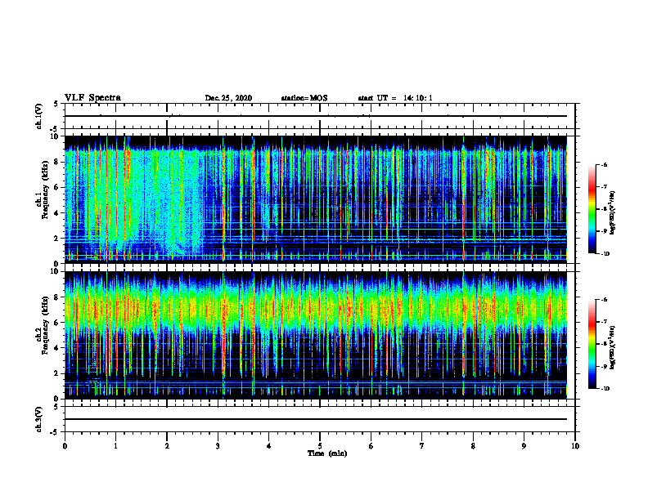Click the time axis tick label 8
This screenshot has height=500, width=648.
point(473,446)
